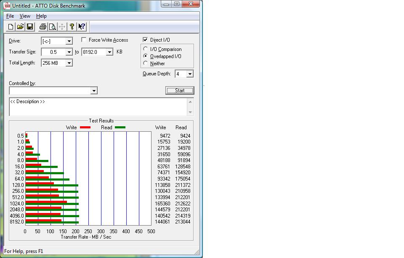
Task: Select the Neither radio button
Action: pos(146,63)
